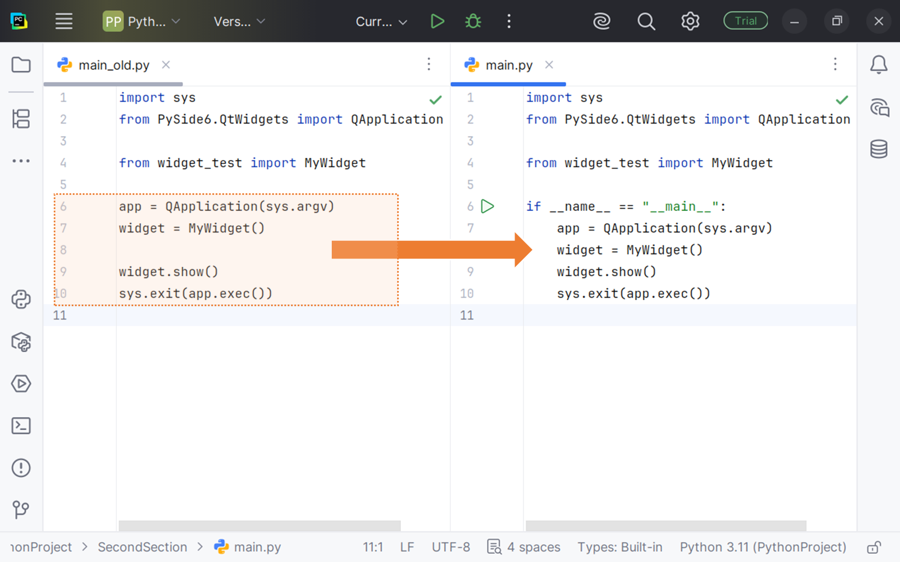Viewport: 900px width, 562px height.
Task: Open the Python 3.11 interpreter selector
Action: (x=763, y=547)
